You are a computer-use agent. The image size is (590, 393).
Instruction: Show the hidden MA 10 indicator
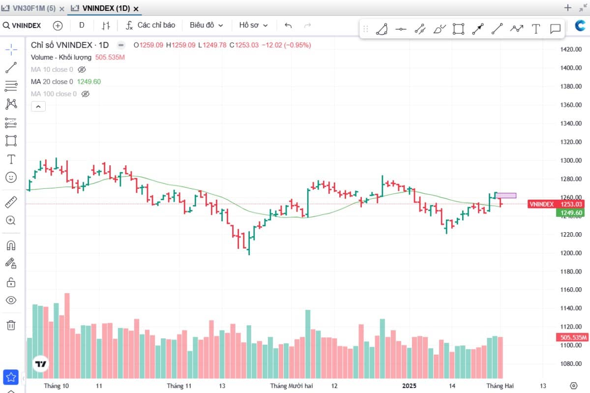pos(82,69)
